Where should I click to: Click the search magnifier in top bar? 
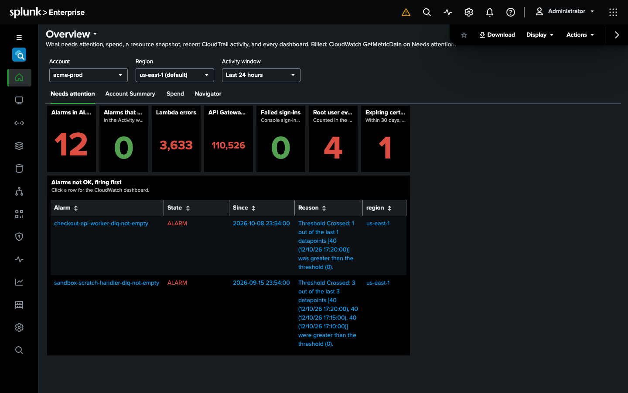click(427, 12)
